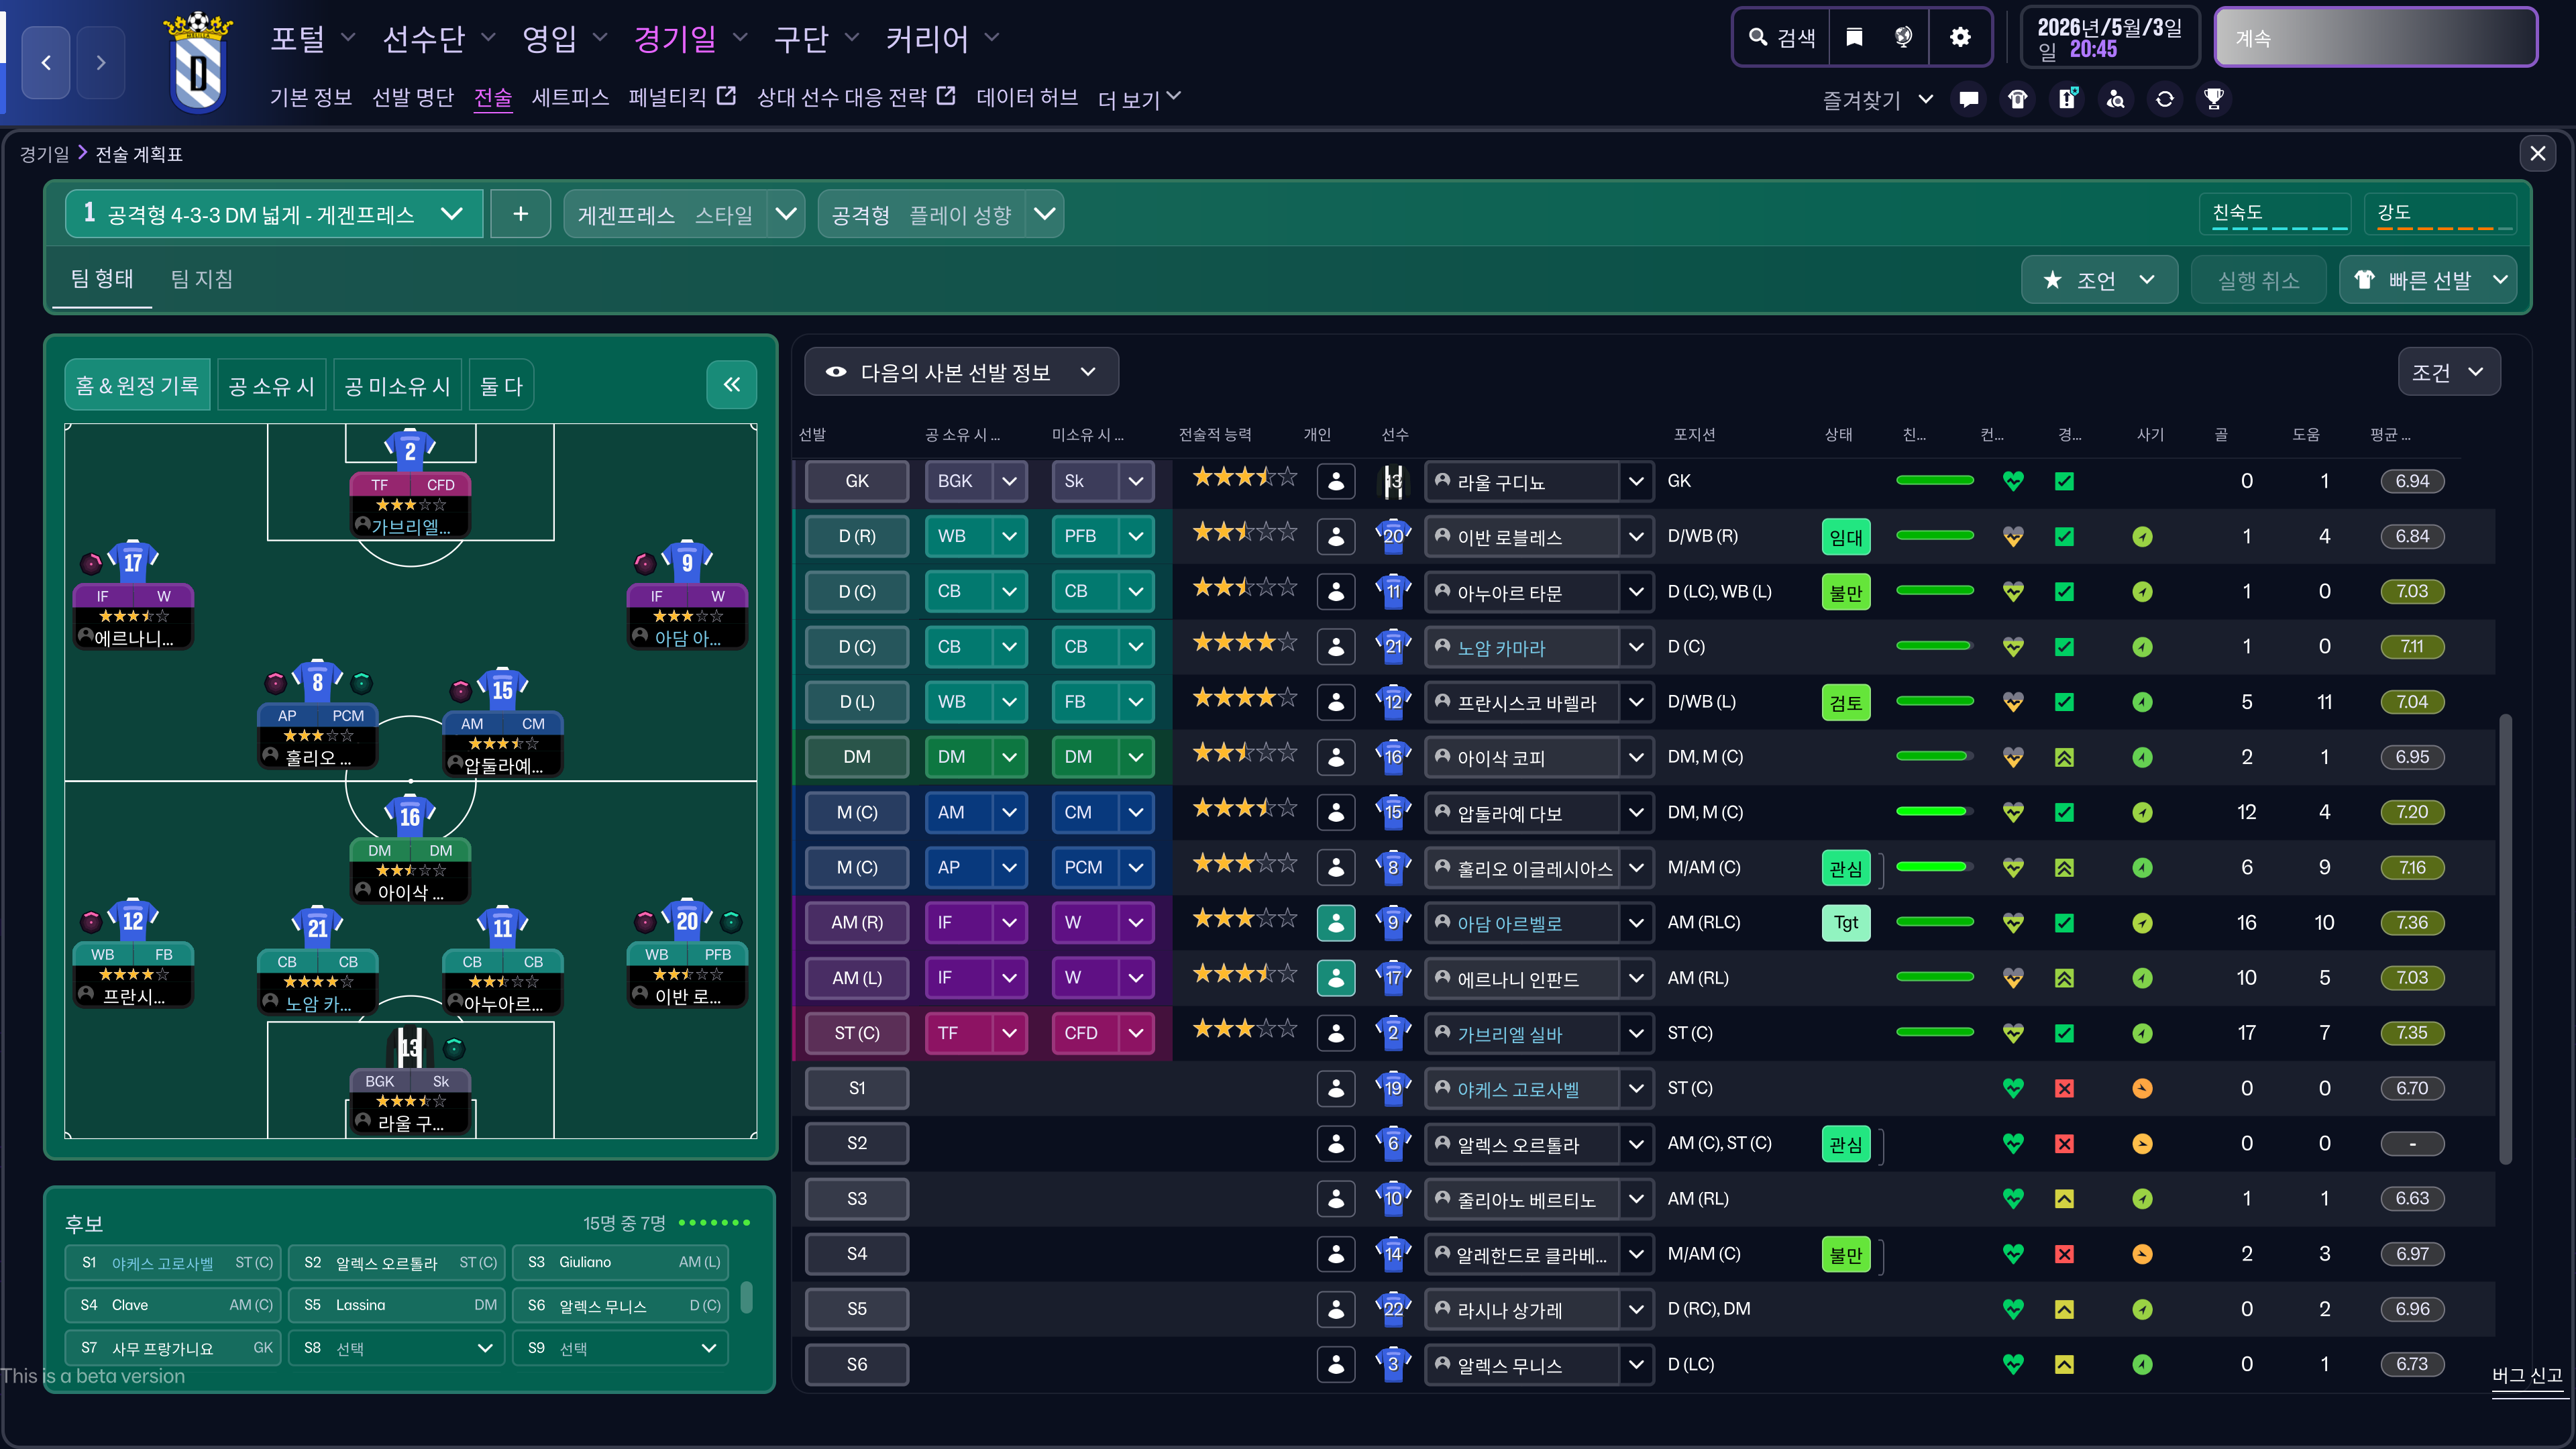Click the sync arrows shortcut icon
Viewport: 2576px width, 1449px height.
tap(2164, 99)
